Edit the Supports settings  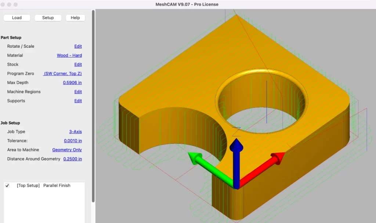(x=78, y=101)
